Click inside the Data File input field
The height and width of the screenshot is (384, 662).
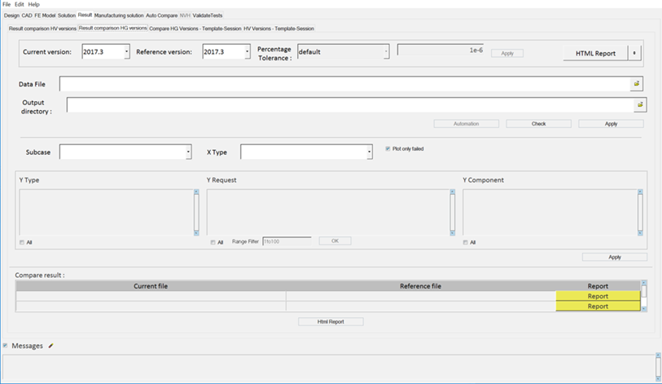coord(342,84)
